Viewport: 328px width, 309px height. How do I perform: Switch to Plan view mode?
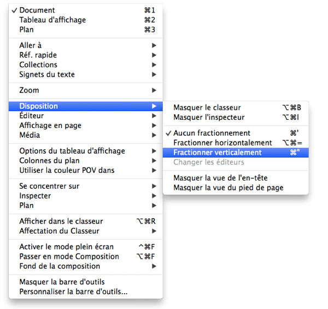click(27, 30)
